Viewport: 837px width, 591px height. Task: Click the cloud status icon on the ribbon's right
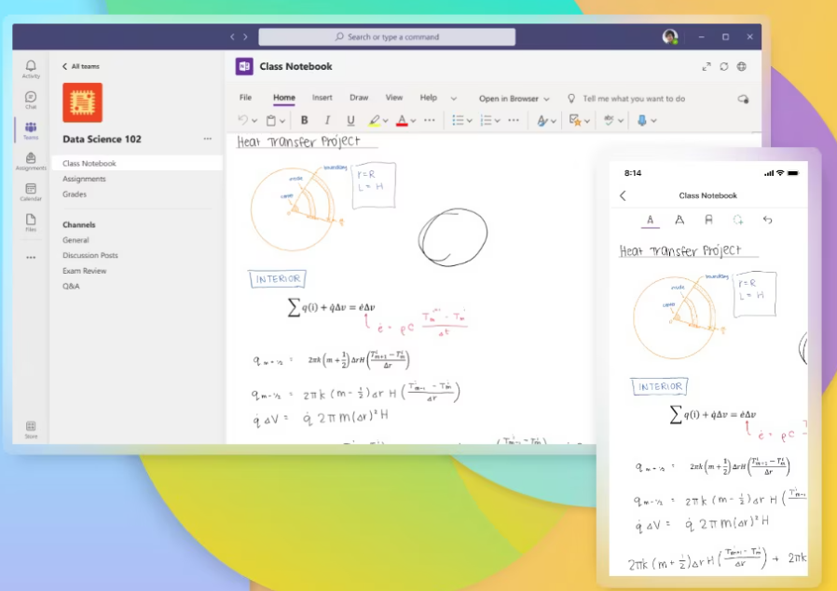[743, 100]
